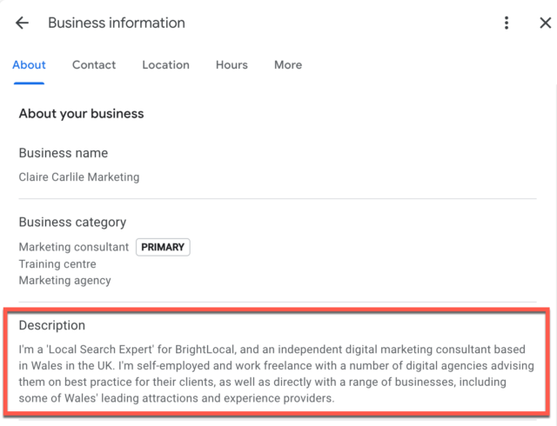Click the Description heading
This screenshot has width=557, height=426.
[x=52, y=325]
